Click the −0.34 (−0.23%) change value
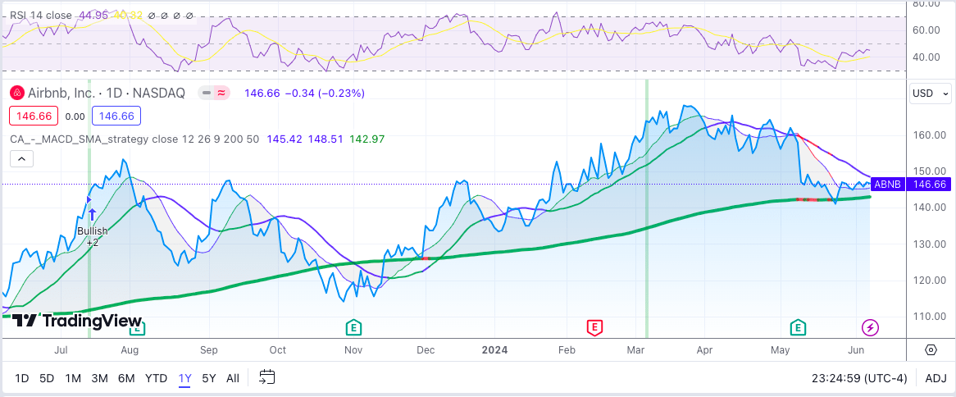This screenshot has height=397, width=956. coord(324,94)
